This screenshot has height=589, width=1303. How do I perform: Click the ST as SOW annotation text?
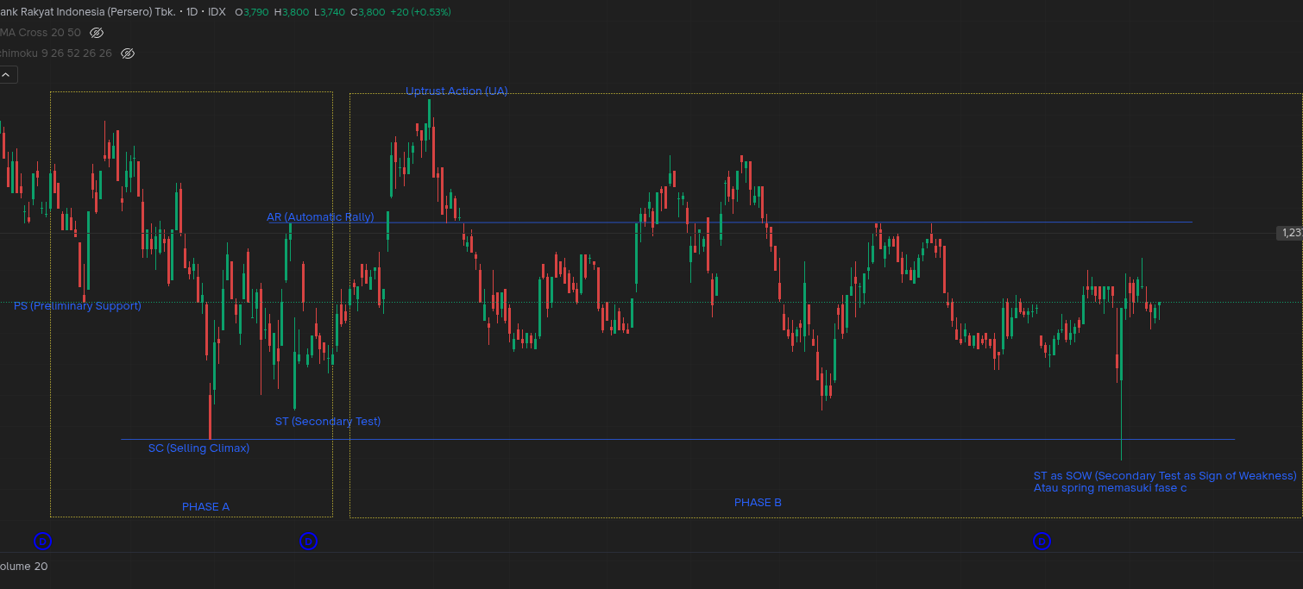tap(1164, 476)
